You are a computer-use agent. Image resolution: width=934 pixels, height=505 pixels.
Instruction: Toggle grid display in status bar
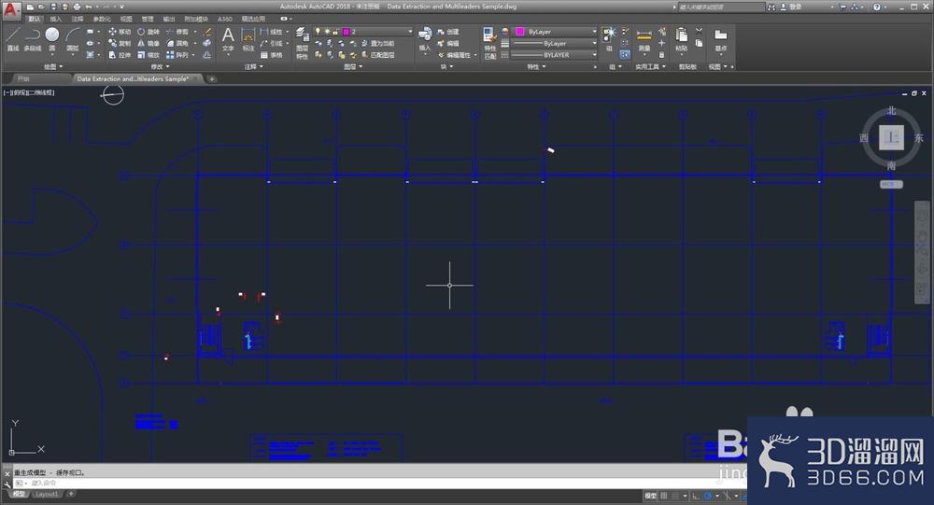664,496
